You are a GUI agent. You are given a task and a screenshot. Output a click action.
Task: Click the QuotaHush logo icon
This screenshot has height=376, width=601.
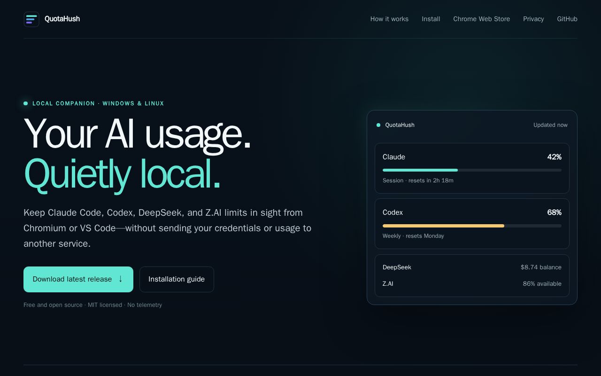(31, 19)
